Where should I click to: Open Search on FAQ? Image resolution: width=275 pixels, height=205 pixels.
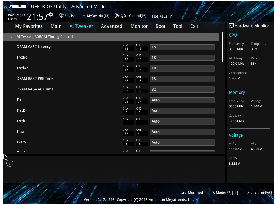pos(260,193)
